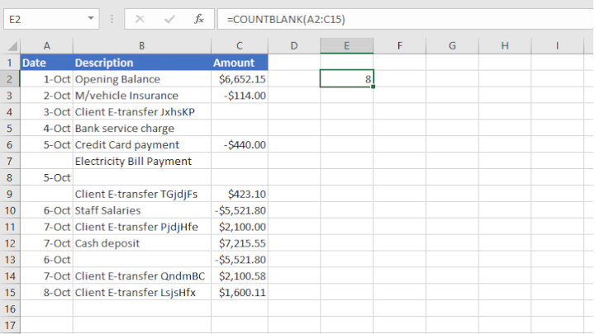Image resolution: width=595 pixels, height=334 pixels.
Task: Select row 16 header
Action: pyautogui.click(x=10, y=309)
